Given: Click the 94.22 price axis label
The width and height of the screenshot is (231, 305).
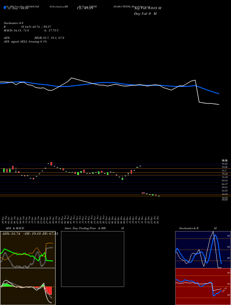Looking at the screenshot, I should point(225,164).
